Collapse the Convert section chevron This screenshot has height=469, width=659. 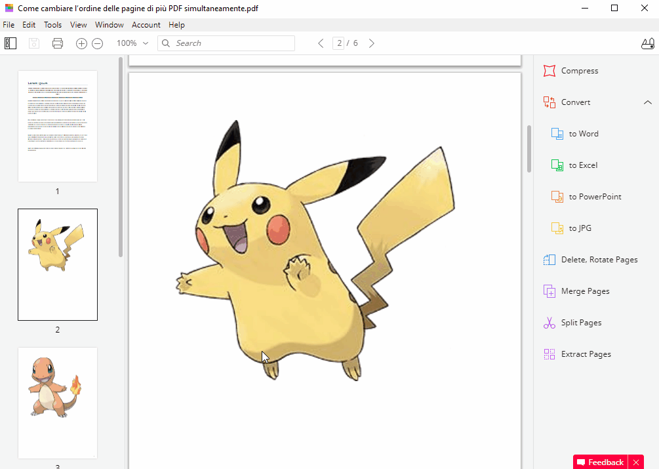coord(648,102)
